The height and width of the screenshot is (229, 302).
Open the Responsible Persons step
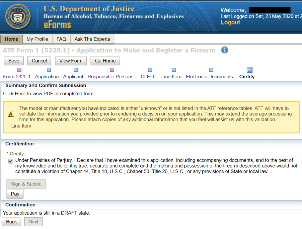click(x=110, y=77)
